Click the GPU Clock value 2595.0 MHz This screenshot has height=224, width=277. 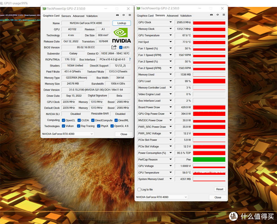183,22
